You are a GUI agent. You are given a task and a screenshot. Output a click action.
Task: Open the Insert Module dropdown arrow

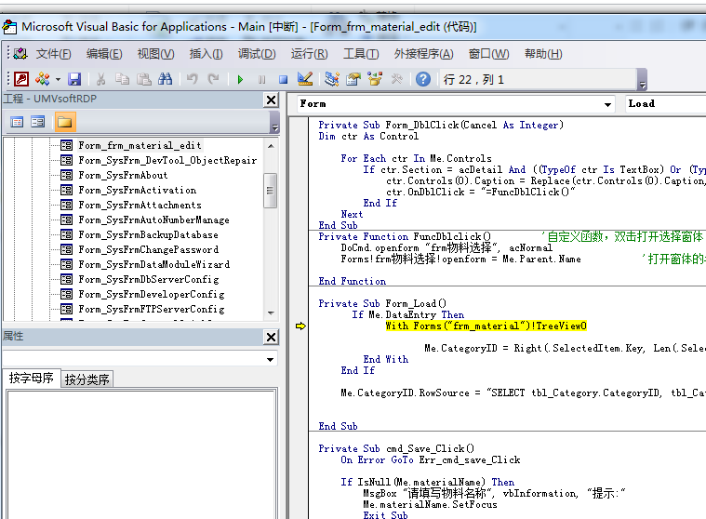(58, 80)
